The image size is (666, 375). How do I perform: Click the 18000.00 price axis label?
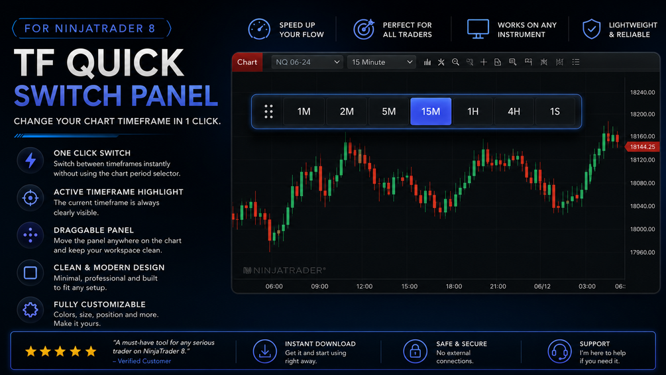(642, 229)
